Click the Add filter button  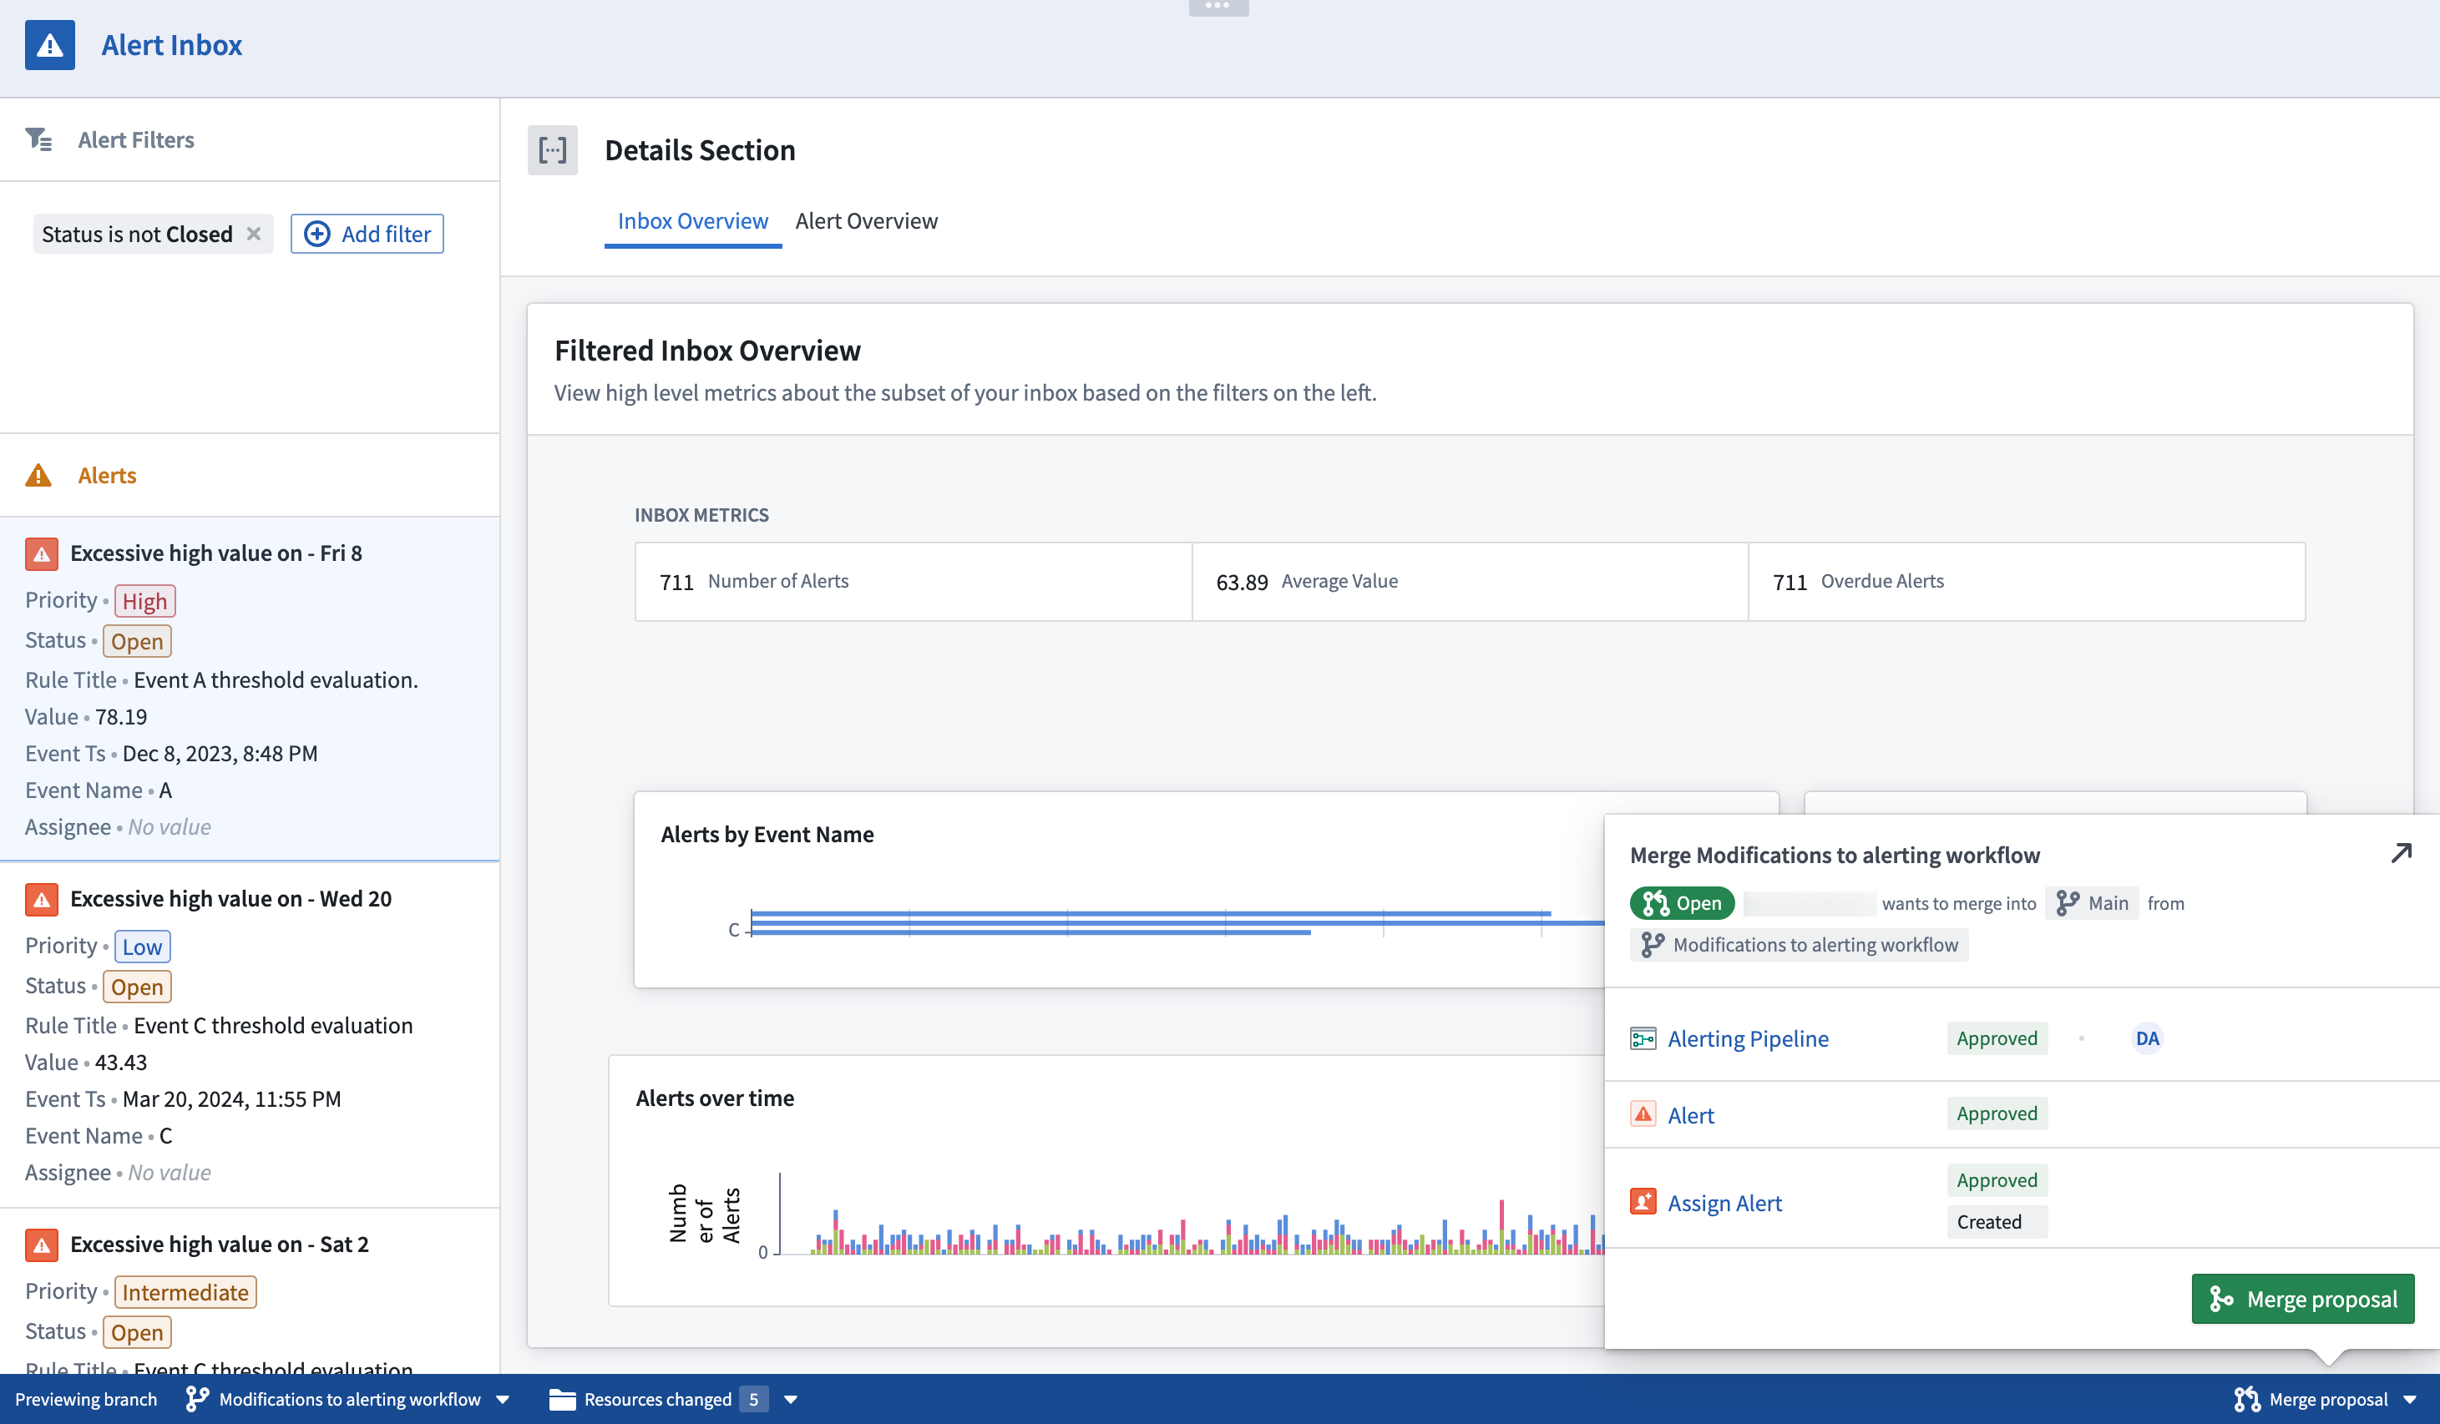[367, 234]
